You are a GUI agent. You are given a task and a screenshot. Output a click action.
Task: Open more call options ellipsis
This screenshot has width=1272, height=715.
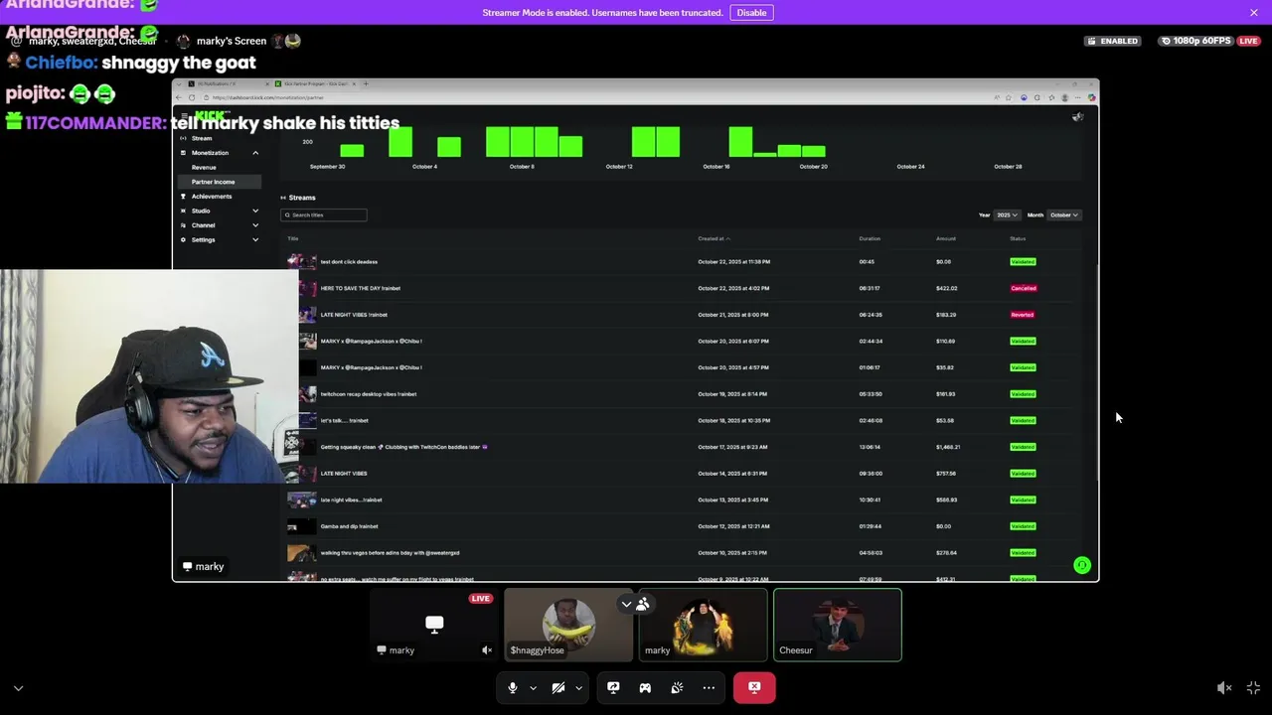[709, 687]
